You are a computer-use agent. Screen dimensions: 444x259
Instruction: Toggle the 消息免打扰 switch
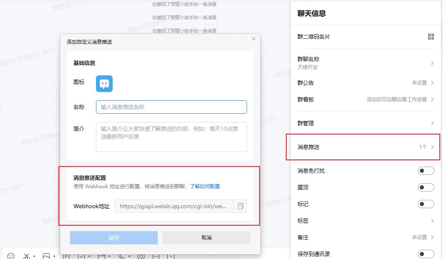426,171
